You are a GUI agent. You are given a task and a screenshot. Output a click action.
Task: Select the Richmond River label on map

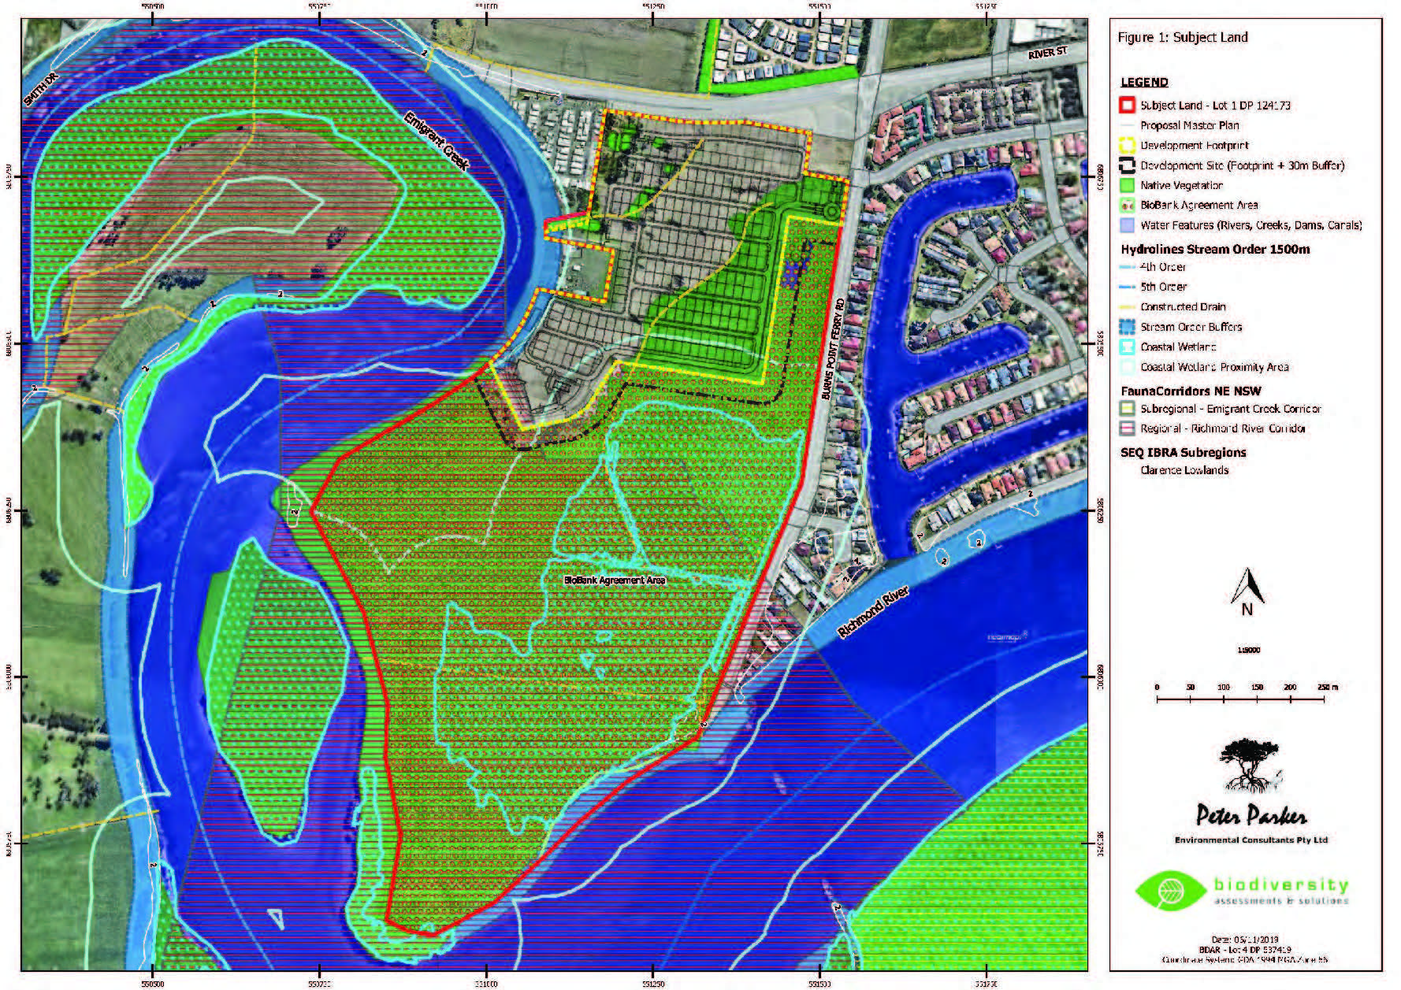pos(873,612)
